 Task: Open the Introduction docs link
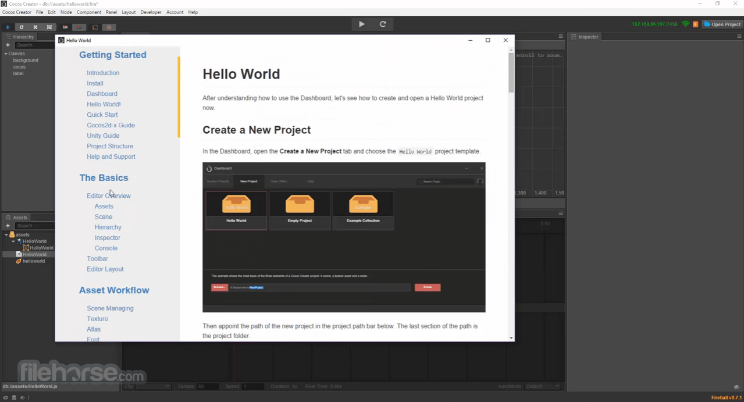tap(103, 73)
